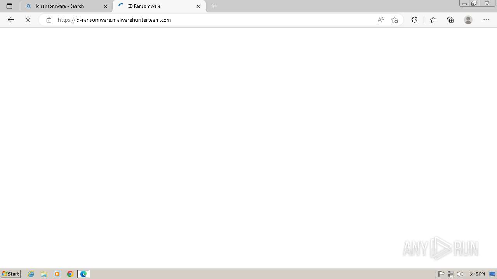Open the Collections panel
The width and height of the screenshot is (497, 279).
[450, 20]
